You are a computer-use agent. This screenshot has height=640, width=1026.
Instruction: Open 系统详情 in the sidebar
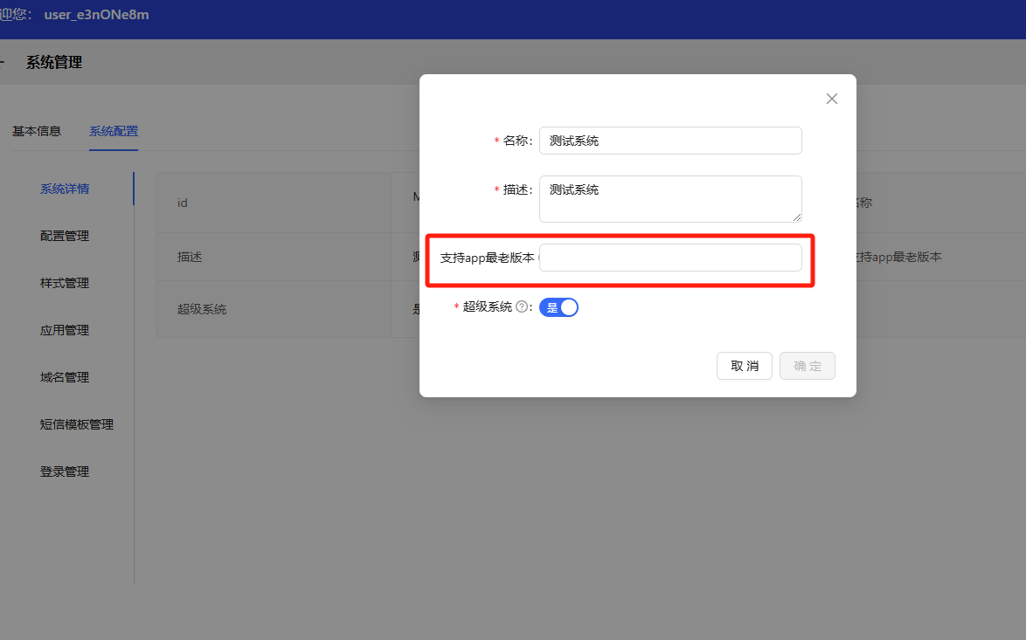click(x=65, y=189)
